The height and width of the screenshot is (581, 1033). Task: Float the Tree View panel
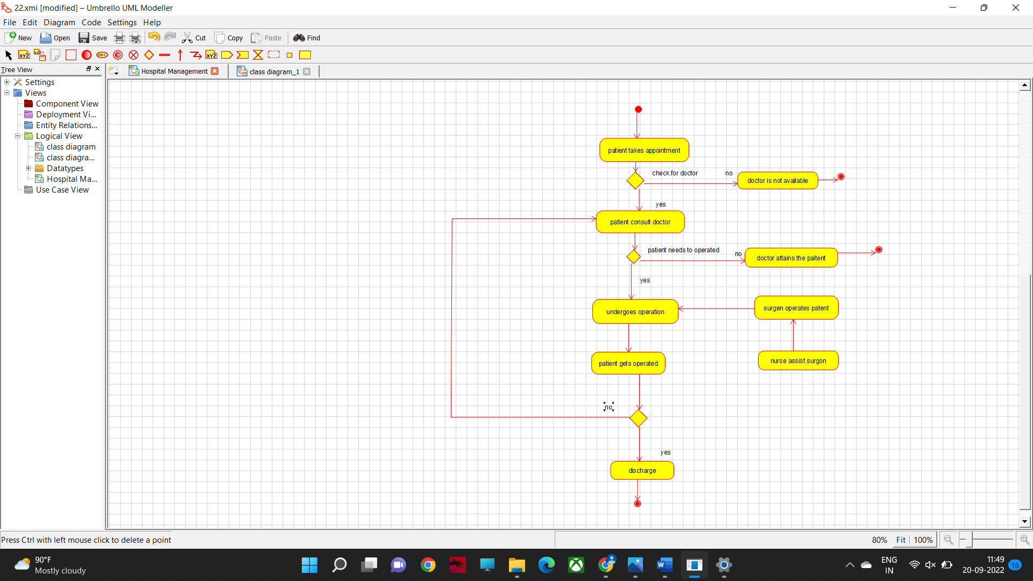tap(89, 69)
